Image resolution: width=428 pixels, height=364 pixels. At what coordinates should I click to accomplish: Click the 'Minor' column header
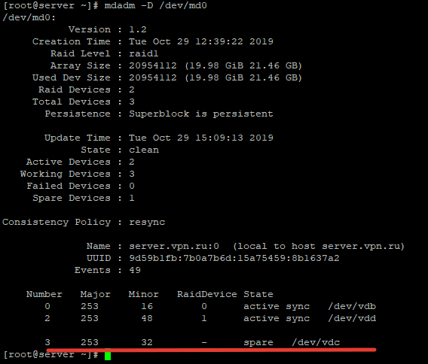[144, 294]
